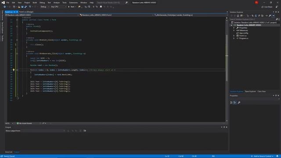This screenshot has height=158, width=281.
Task: Open the project navigation dropdown above code
Action: [x=42, y=15]
